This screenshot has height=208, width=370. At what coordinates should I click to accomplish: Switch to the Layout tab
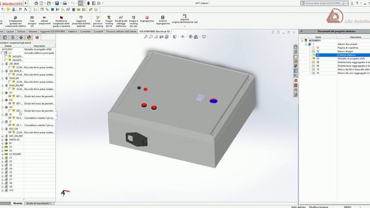[10, 31]
